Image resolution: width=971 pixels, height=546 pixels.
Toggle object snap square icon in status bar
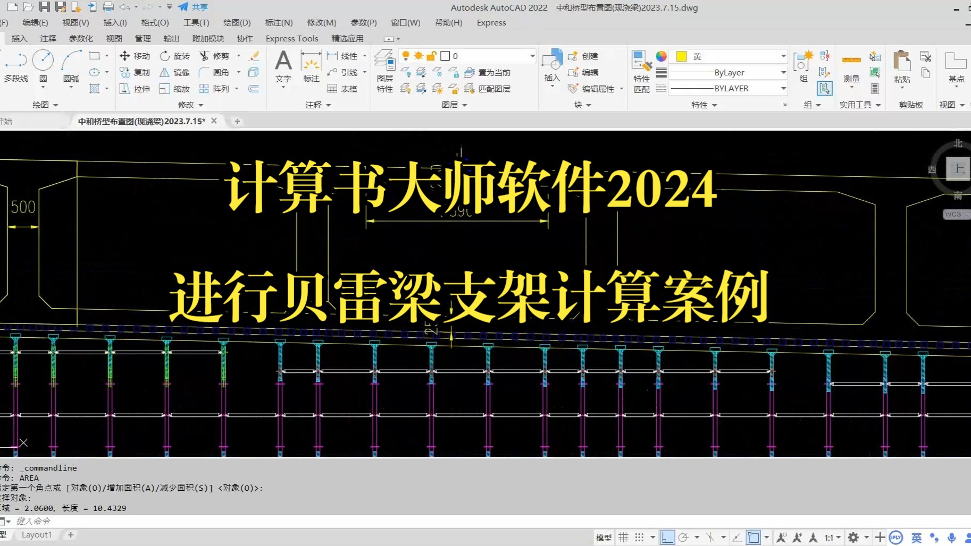coord(753,538)
